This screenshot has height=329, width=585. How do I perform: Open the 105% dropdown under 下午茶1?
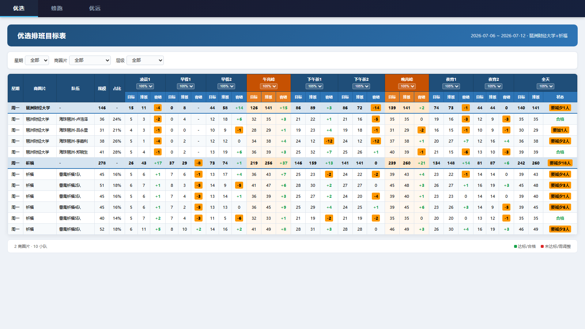tap(314, 86)
